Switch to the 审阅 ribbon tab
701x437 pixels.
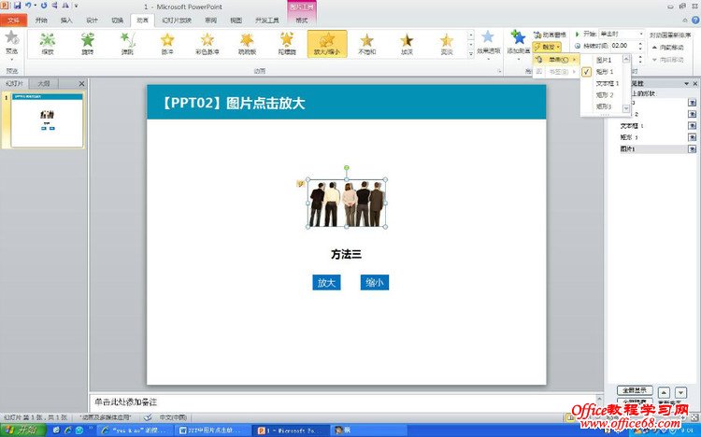click(x=210, y=21)
